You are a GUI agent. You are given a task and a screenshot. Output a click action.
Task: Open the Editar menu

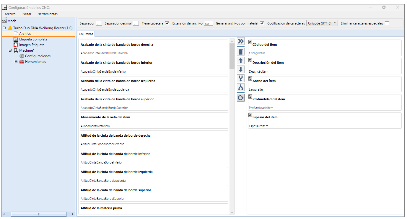(27, 14)
